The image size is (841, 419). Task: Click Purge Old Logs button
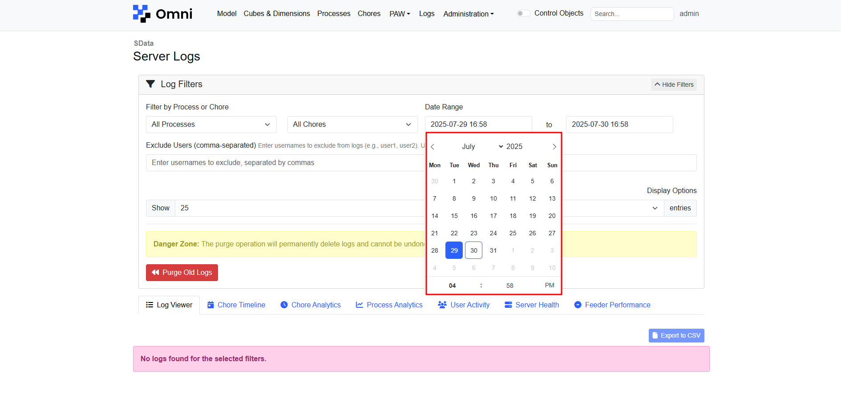click(182, 273)
